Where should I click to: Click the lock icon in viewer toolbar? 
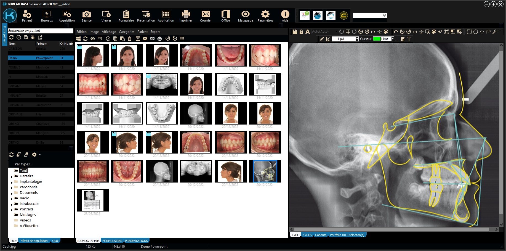click(301, 32)
